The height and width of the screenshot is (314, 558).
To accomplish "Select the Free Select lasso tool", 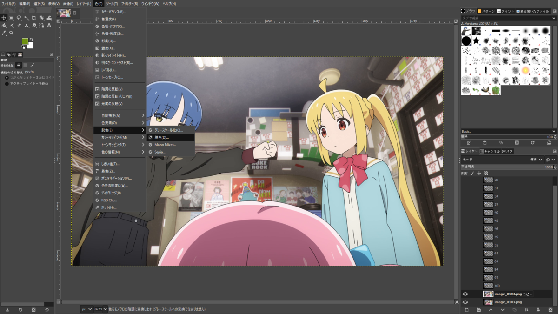I will [x=19, y=18].
